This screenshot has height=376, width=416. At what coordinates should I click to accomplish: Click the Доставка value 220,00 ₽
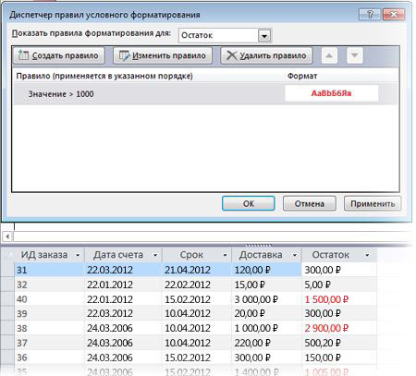pos(252,343)
